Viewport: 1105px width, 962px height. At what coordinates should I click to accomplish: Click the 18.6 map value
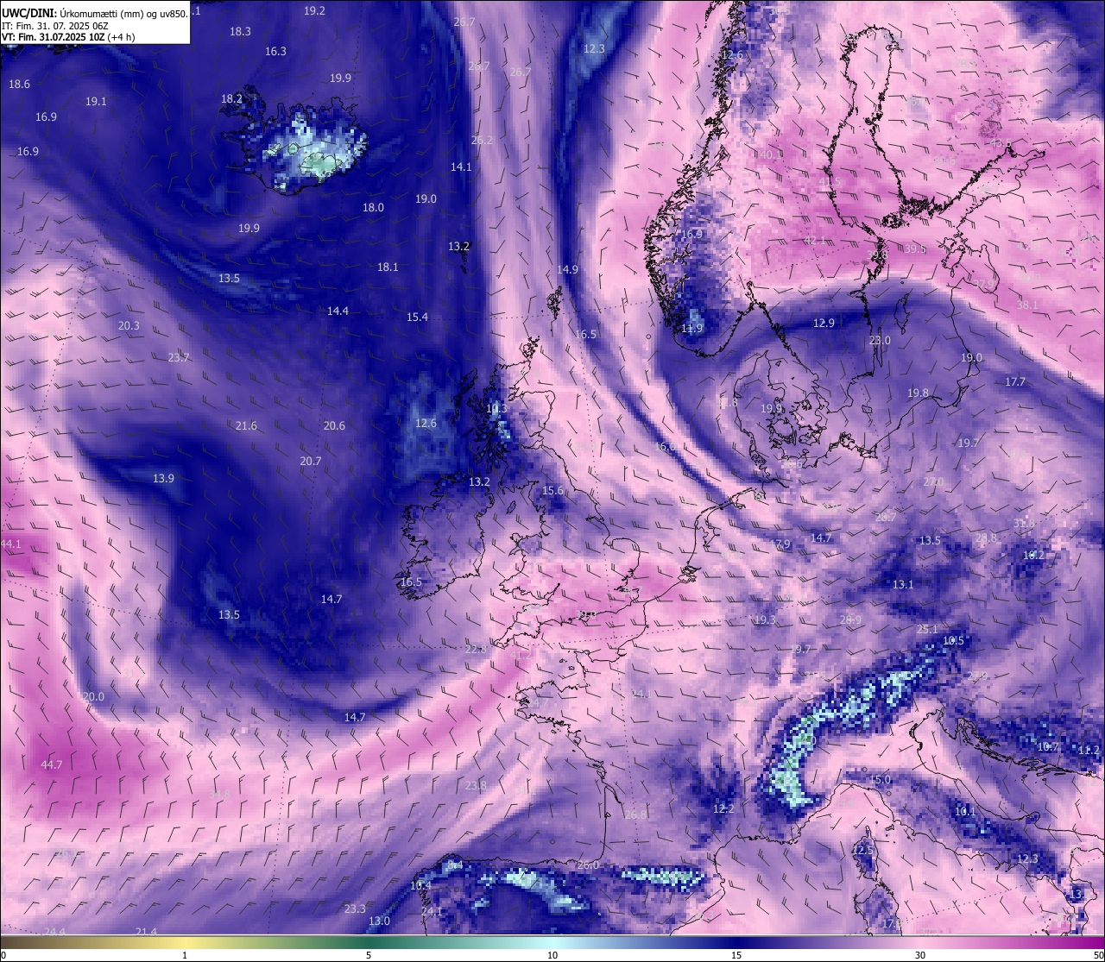(19, 84)
